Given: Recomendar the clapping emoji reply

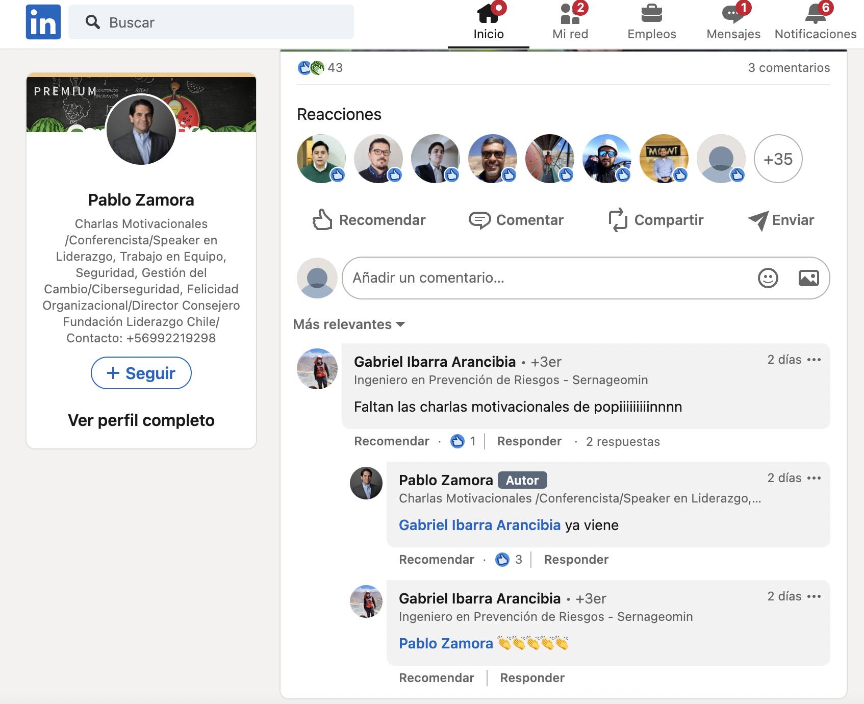Looking at the screenshot, I should [437, 678].
